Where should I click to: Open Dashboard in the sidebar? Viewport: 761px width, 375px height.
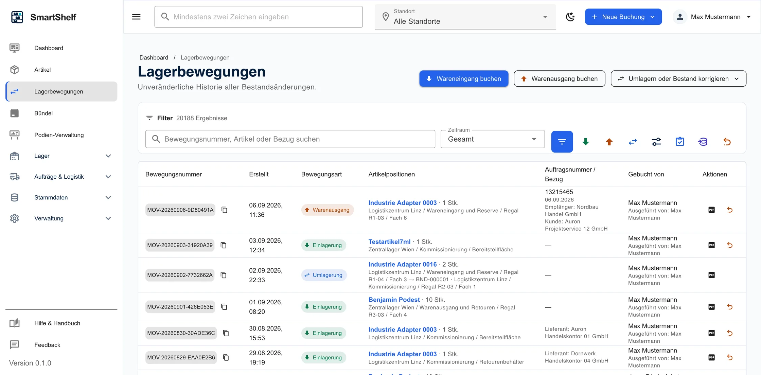point(61,48)
